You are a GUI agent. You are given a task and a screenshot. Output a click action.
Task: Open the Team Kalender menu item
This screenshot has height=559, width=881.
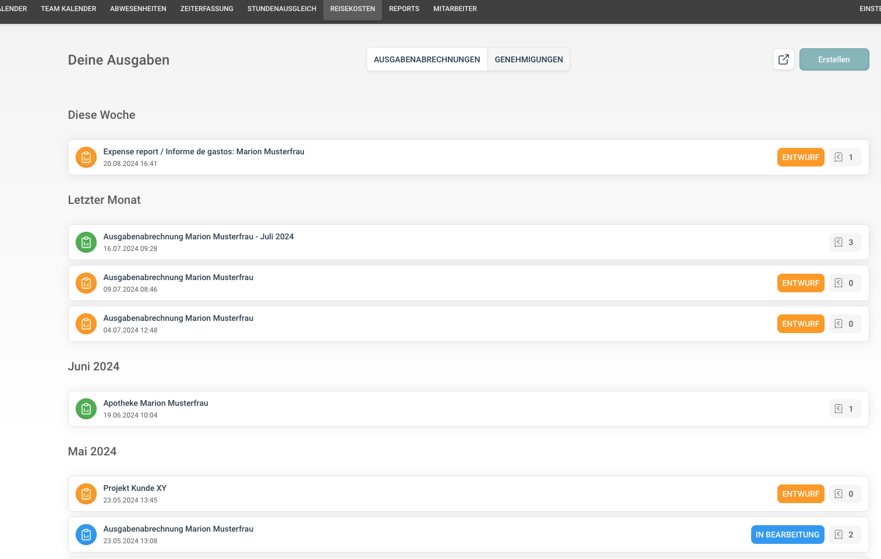tap(69, 9)
